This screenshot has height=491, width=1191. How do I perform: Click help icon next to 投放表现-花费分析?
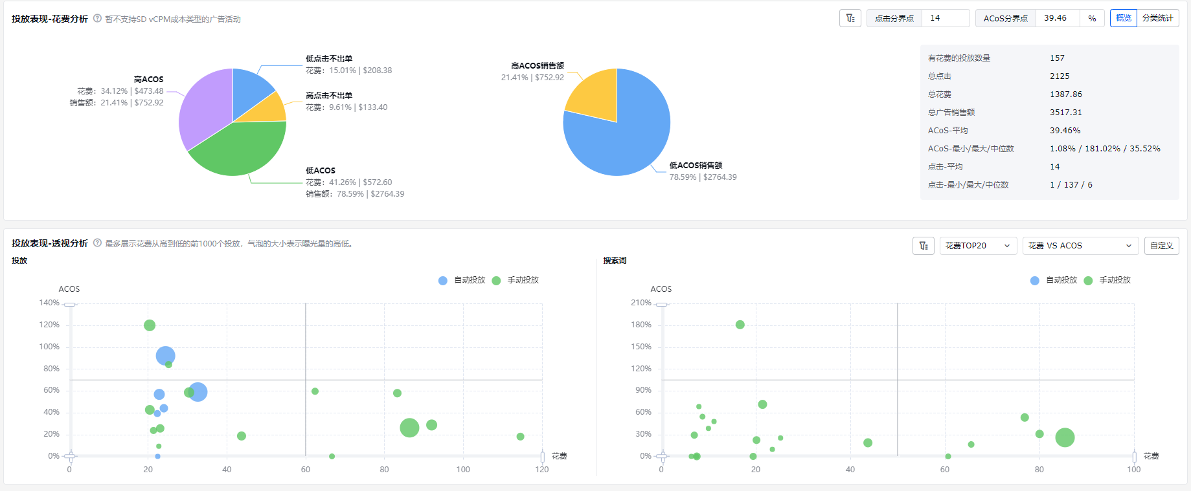[x=97, y=19]
